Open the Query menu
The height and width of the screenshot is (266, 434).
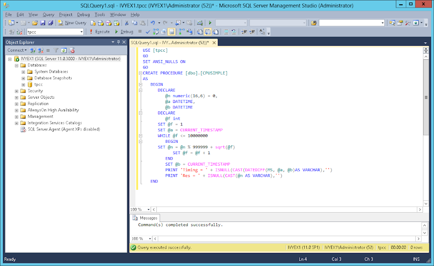coord(48,15)
